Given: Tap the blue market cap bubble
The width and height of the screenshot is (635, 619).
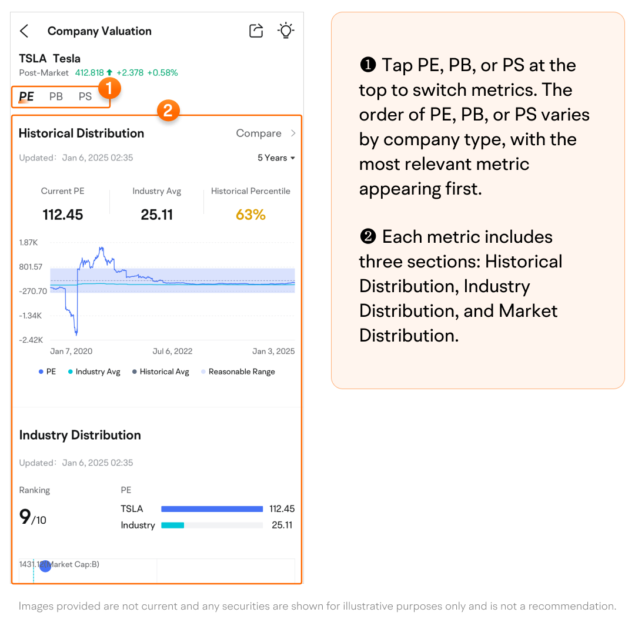Looking at the screenshot, I should 45,566.
